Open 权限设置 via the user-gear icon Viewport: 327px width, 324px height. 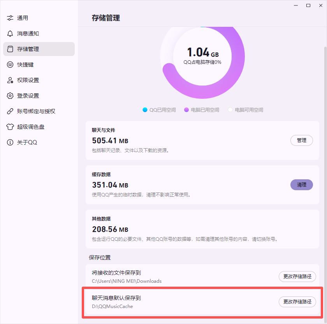coord(10,80)
